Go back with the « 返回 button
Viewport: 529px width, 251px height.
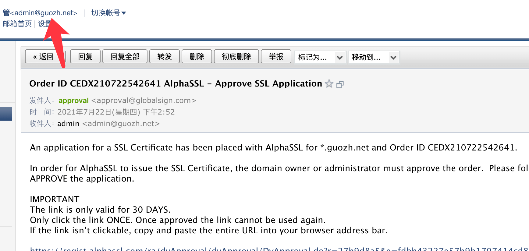click(43, 57)
